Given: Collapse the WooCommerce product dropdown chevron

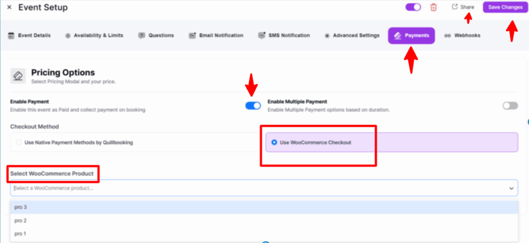Looking at the screenshot, I should pos(511,188).
